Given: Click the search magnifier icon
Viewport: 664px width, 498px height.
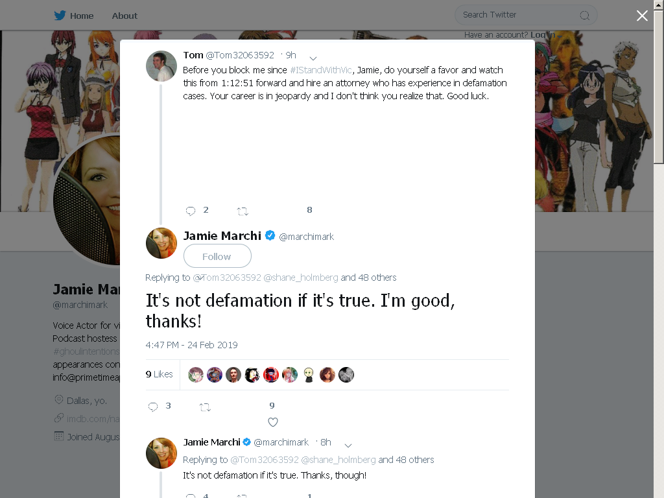Looking at the screenshot, I should tap(584, 16).
